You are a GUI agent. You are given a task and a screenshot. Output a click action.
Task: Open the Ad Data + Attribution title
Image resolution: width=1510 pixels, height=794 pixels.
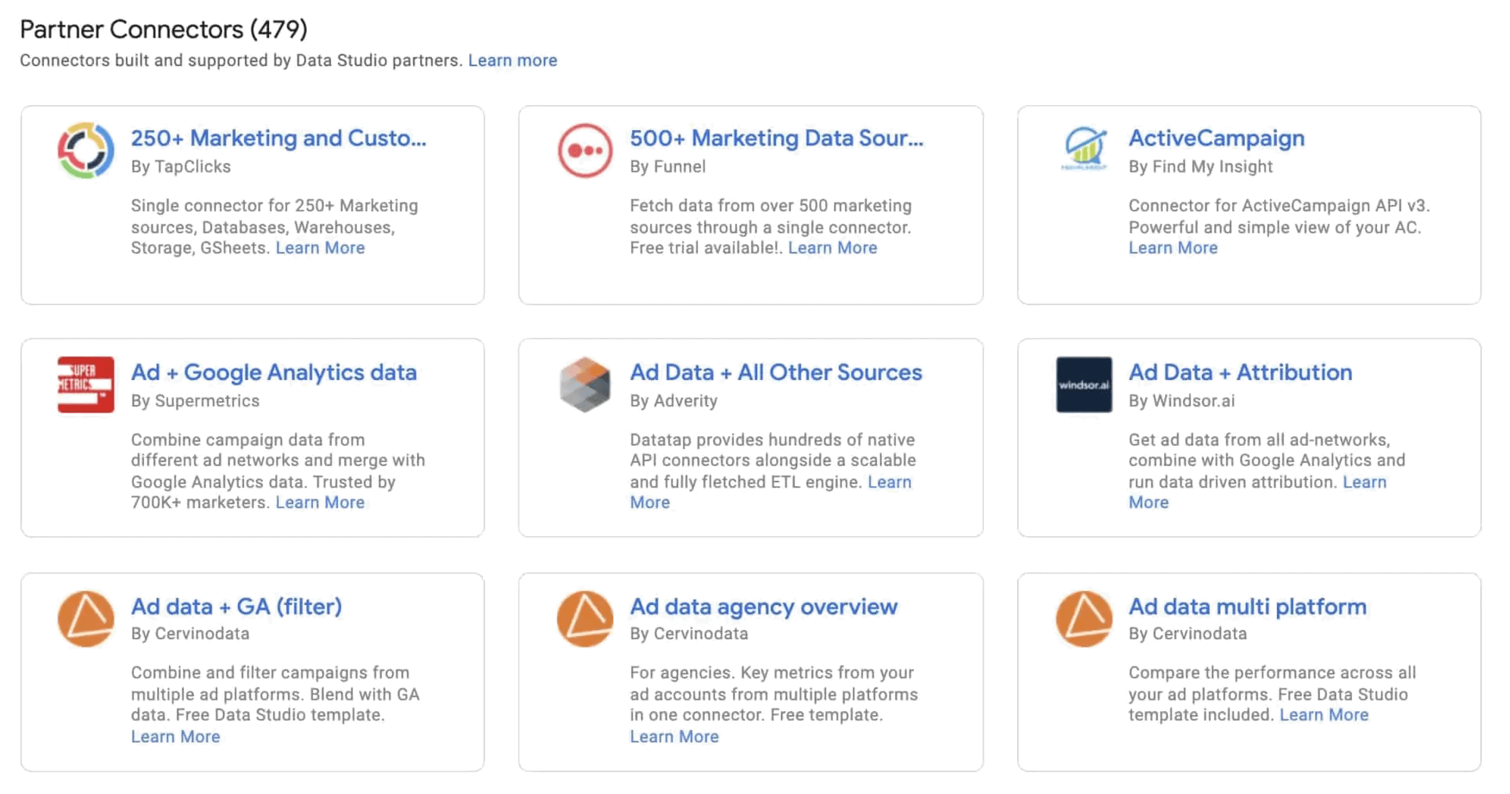1240,372
